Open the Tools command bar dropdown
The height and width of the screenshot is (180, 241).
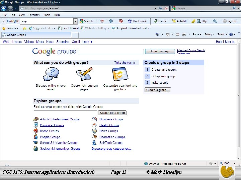222,35
